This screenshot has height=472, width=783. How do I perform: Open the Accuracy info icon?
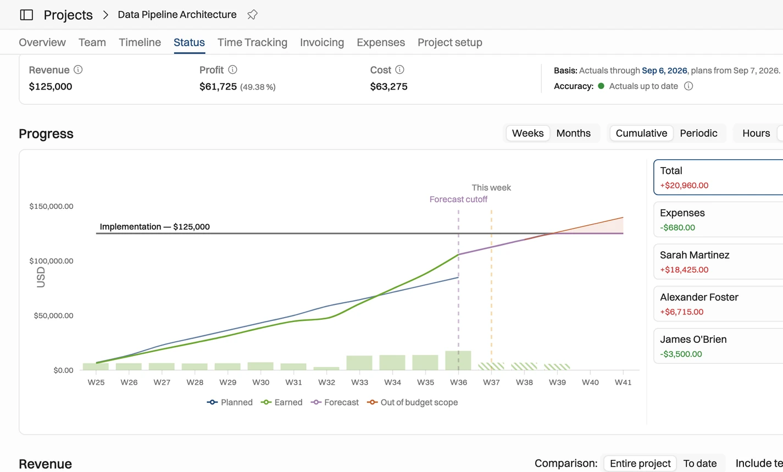click(x=688, y=86)
